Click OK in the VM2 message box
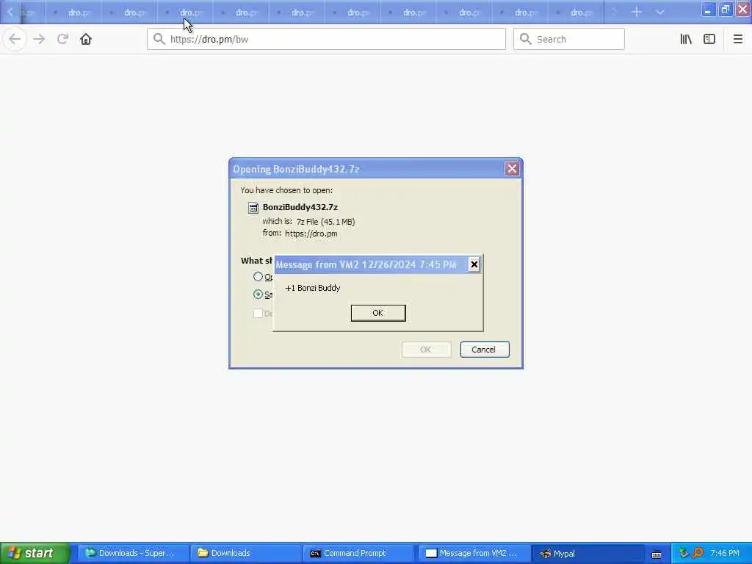Image resolution: width=752 pixels, height=564 pixels. click(x=378, y=313)
